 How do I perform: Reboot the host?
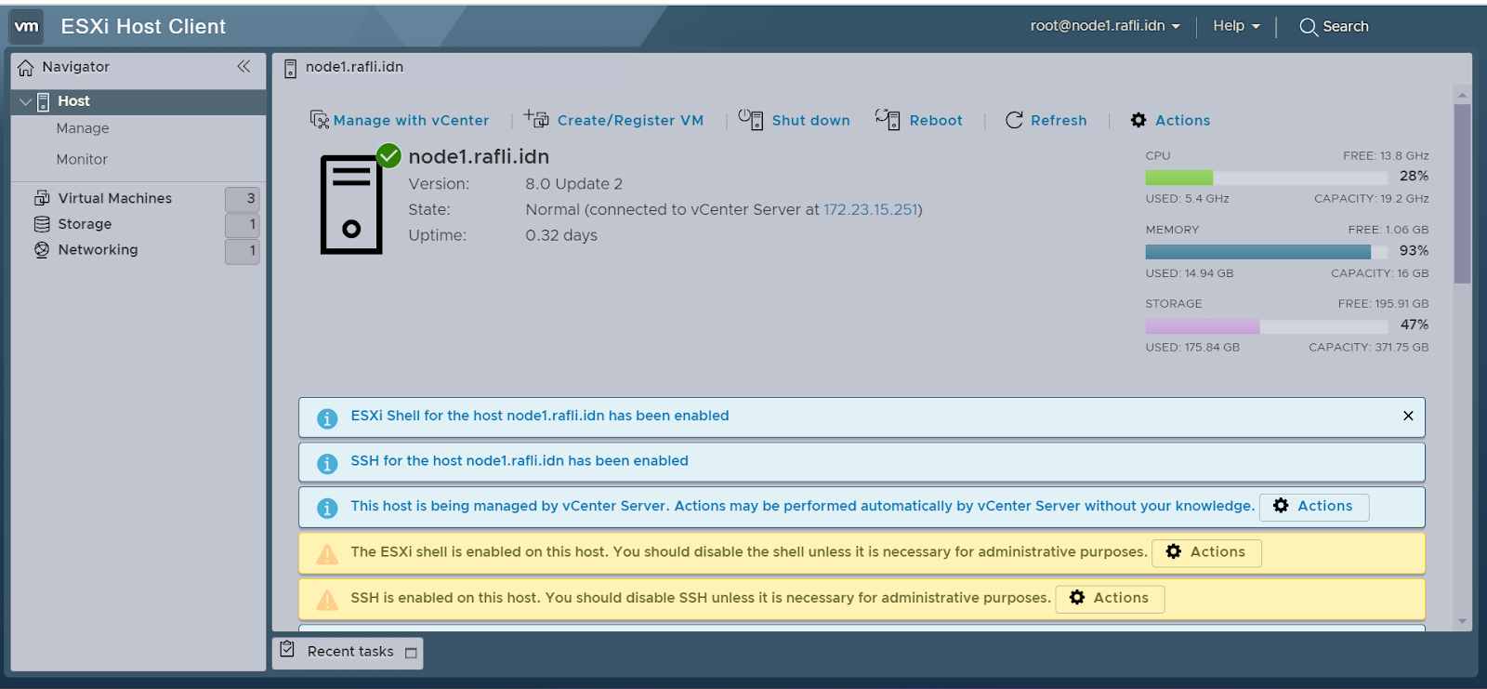[x=936, y=121]
